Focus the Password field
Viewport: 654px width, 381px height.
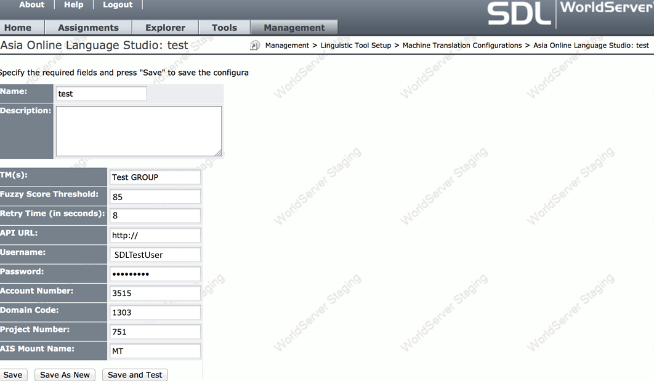coord(155,274)
